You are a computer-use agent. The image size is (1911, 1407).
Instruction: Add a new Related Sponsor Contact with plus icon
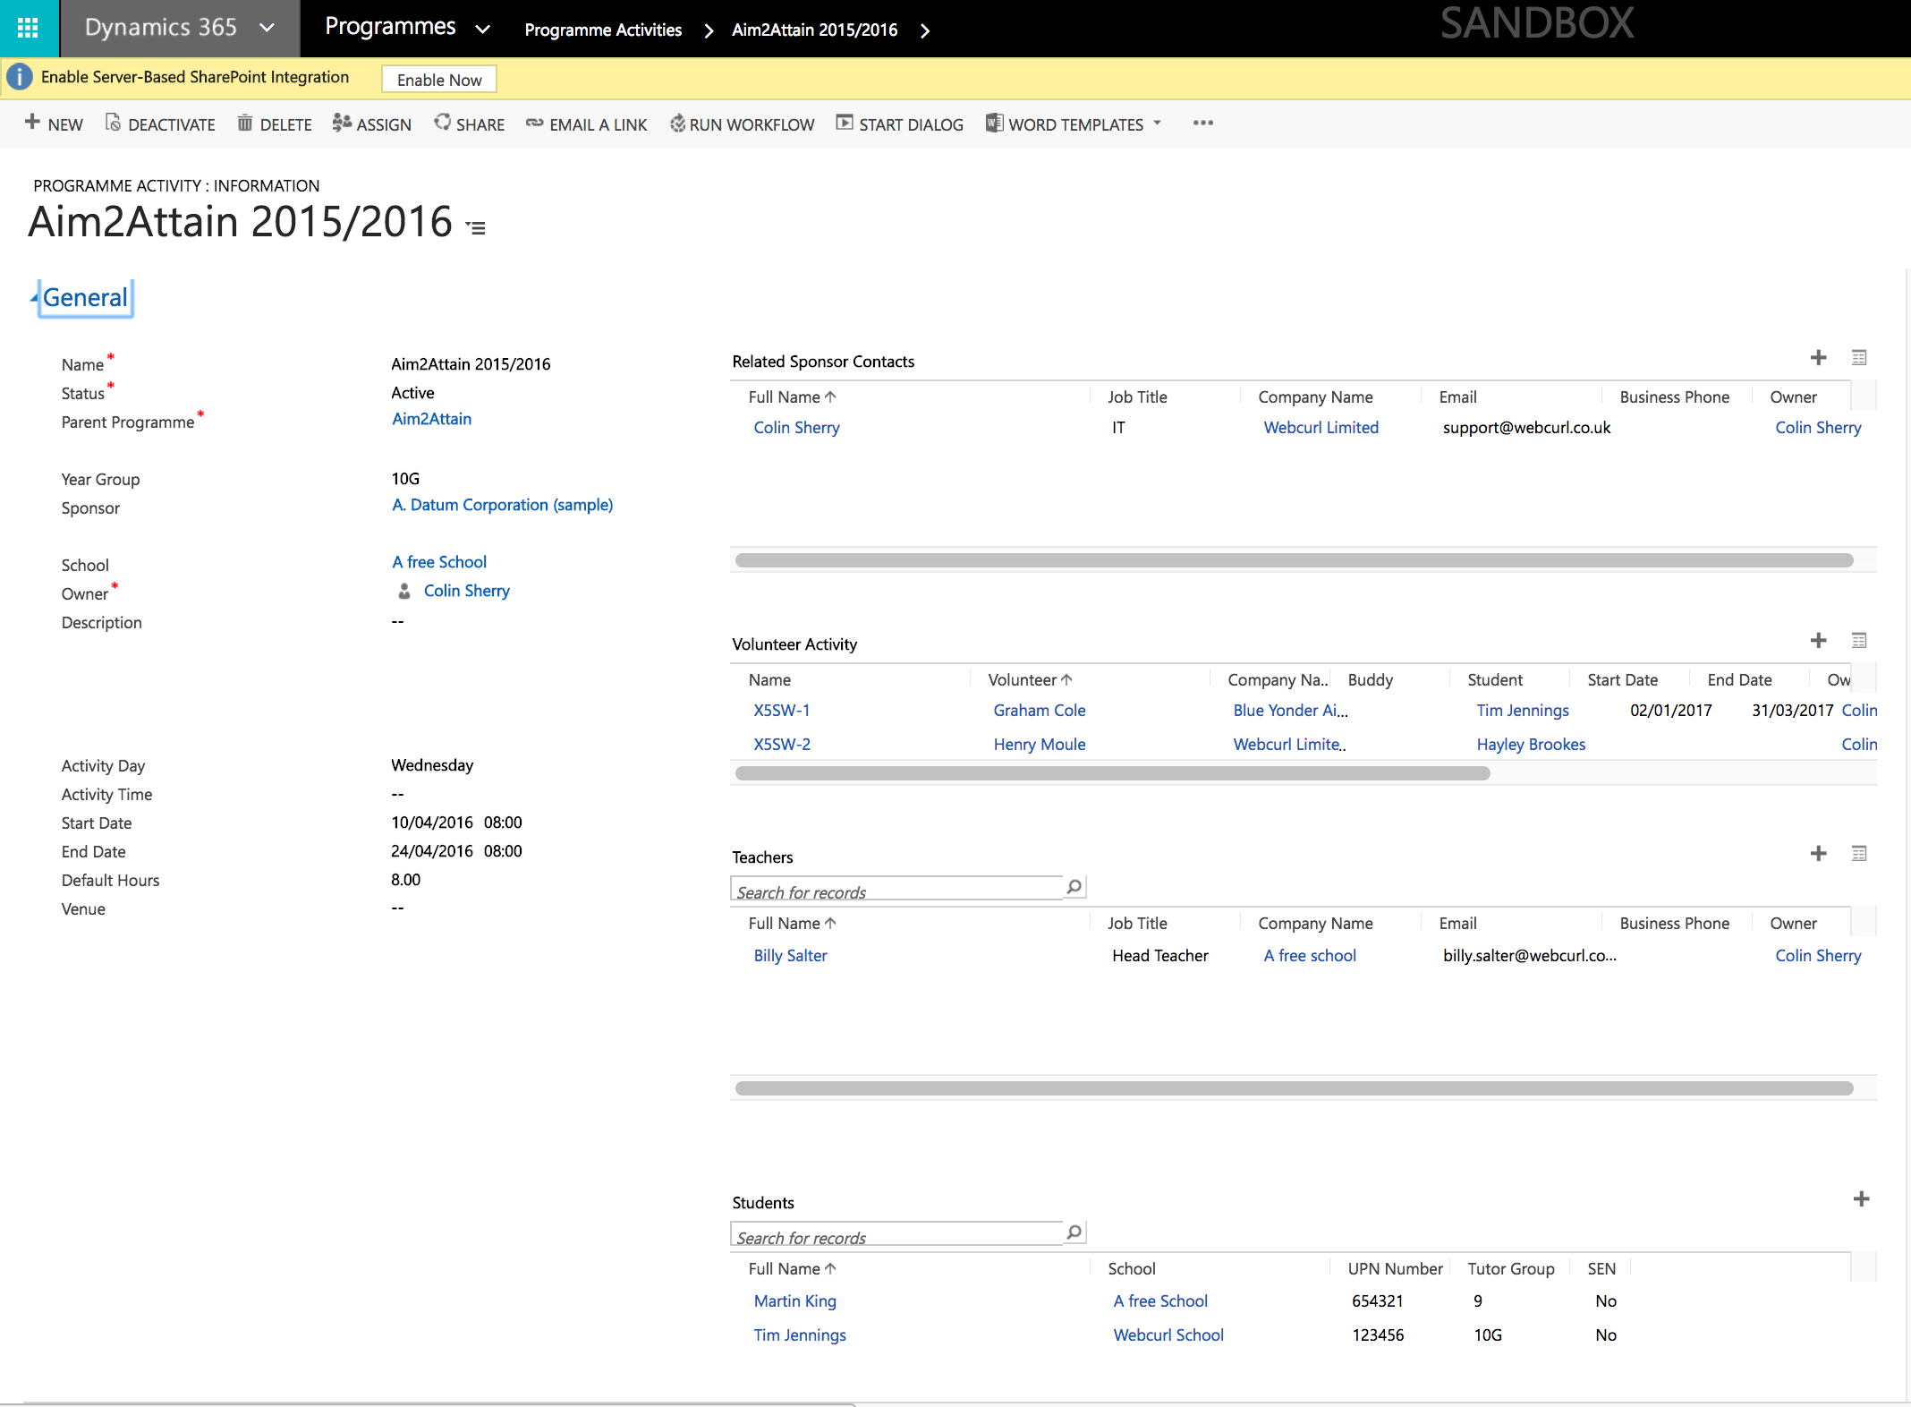(x=1818, y=357)
